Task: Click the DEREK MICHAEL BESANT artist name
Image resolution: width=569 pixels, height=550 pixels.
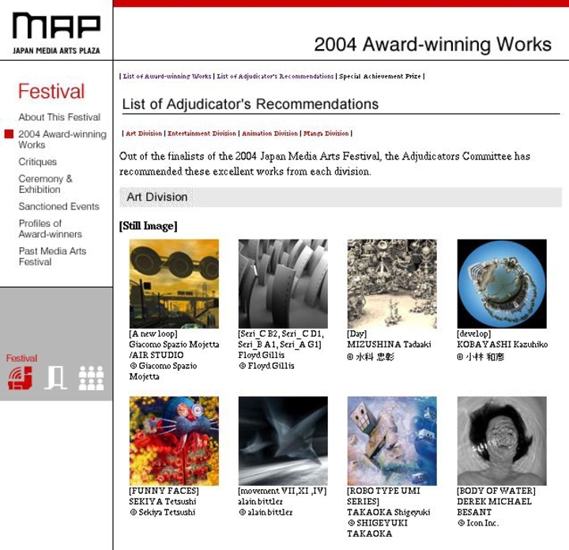Action: pyautogui.click(x=494, y=507)
